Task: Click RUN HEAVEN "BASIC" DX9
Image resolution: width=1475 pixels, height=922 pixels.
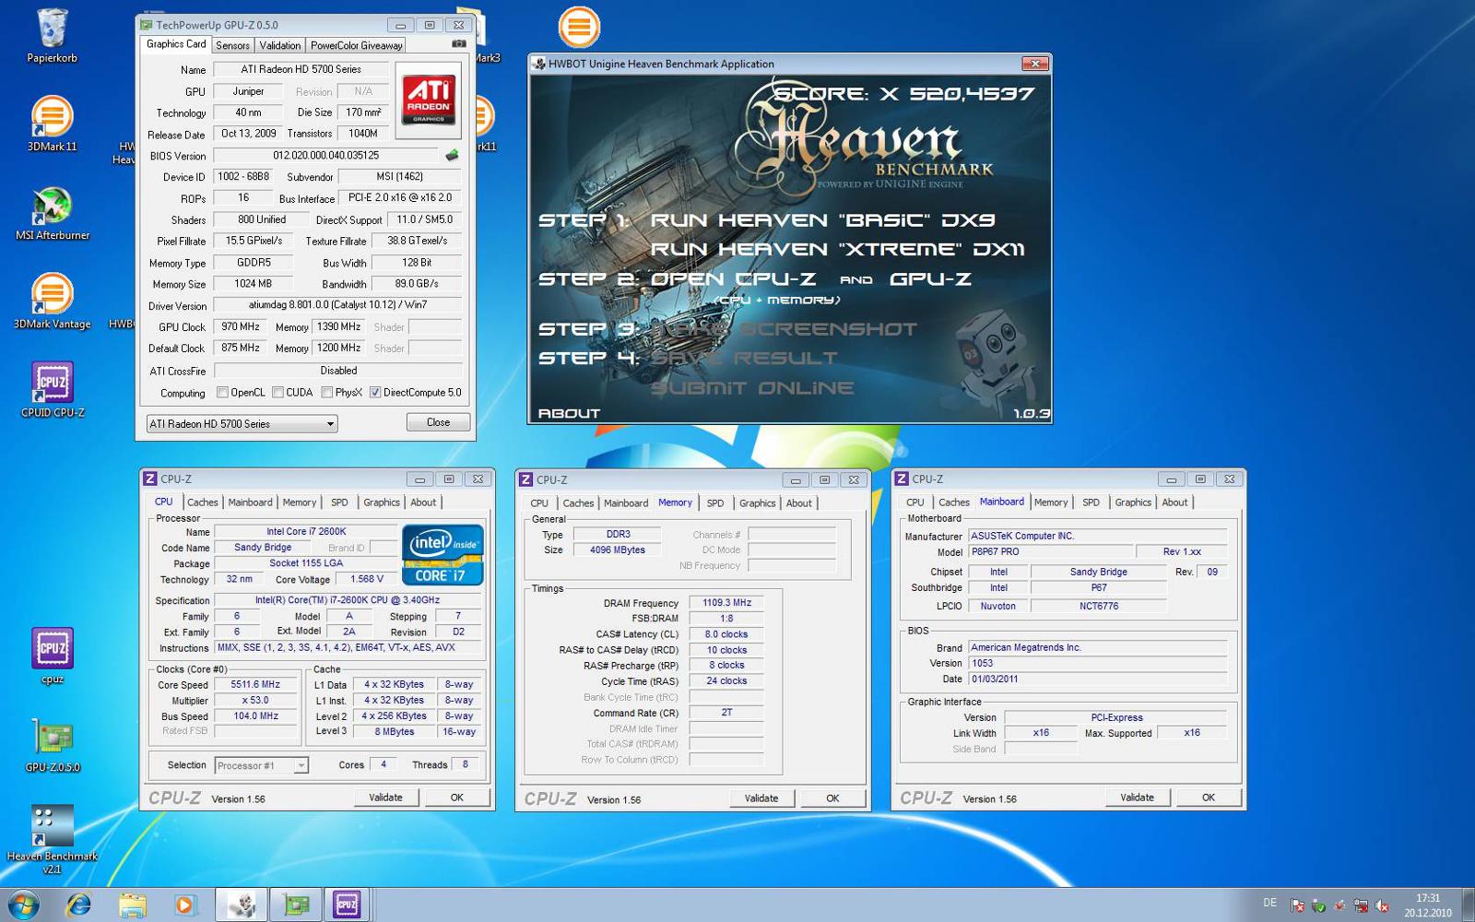Action: coord(822,220)
